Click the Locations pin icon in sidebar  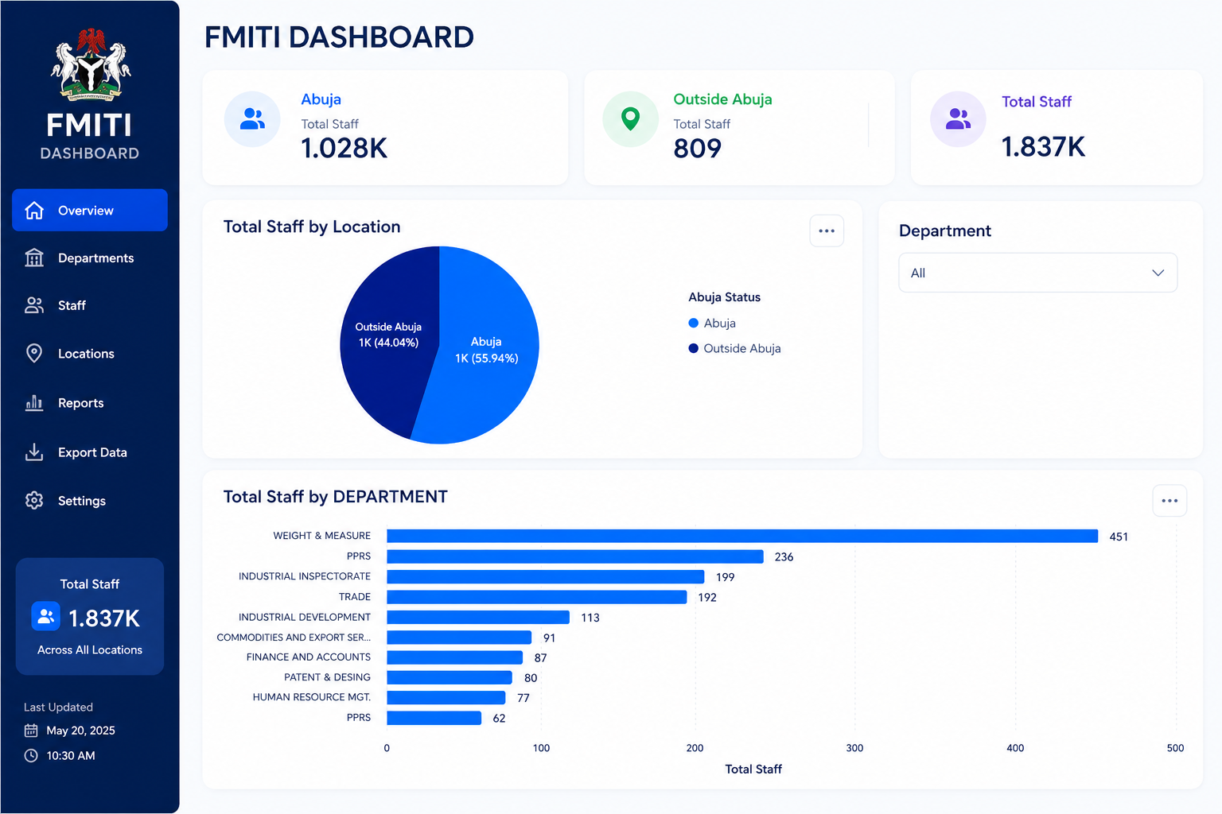tap(34, 353)
